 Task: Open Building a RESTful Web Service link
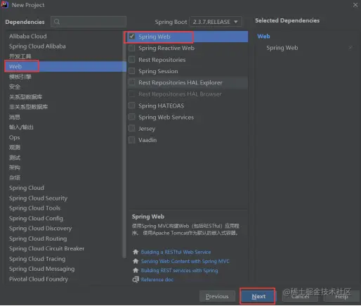pyautogui.click(x=176, y=252)
